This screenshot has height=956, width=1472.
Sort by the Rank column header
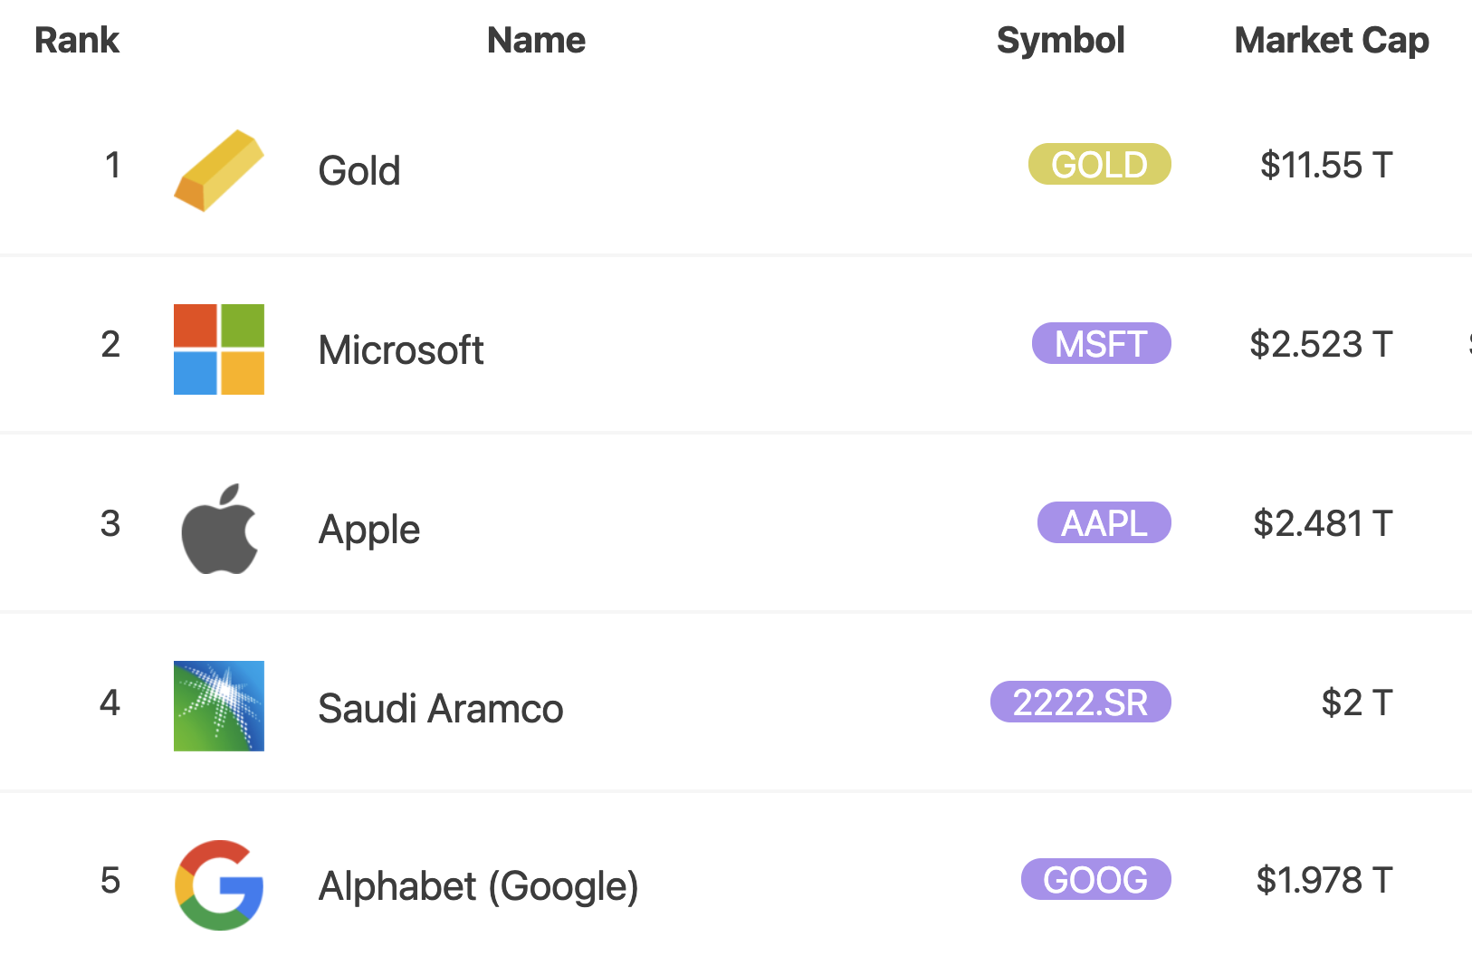pyautogui.click(x=77, y=40)
